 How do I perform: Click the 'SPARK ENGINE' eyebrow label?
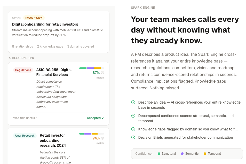(x=143, y=8)
